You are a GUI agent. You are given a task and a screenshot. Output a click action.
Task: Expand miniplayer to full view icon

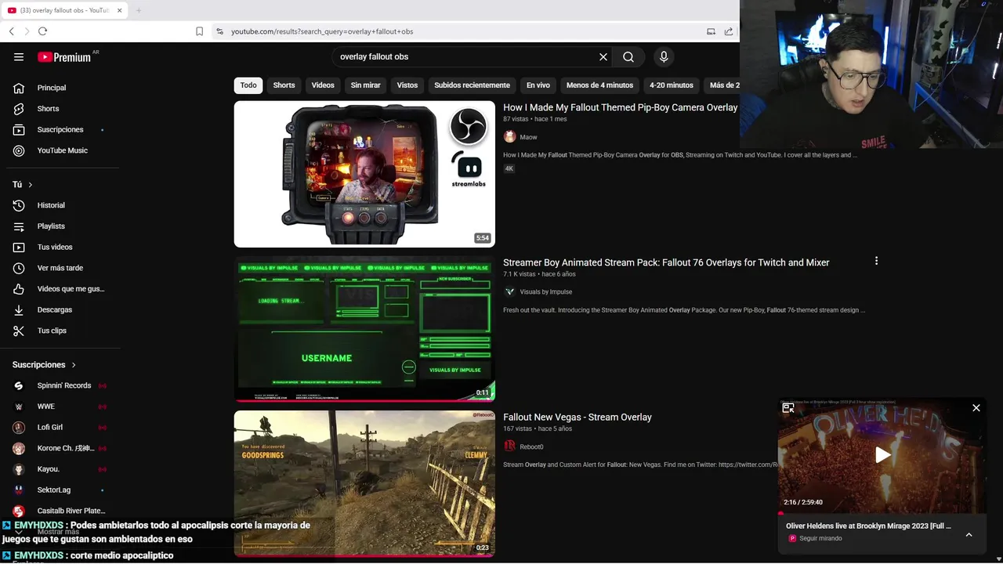tap(788, 407)
